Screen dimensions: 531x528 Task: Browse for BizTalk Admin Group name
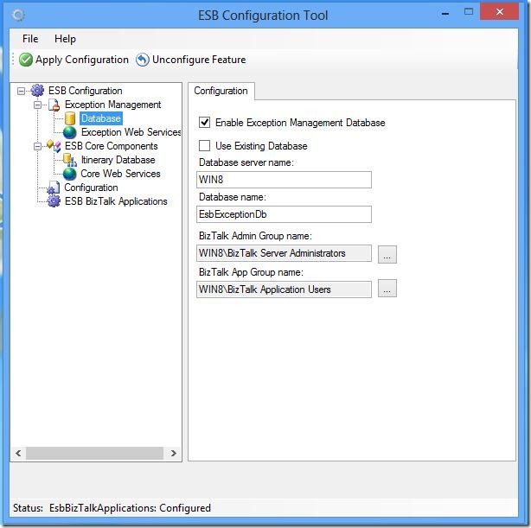(387, 254)
